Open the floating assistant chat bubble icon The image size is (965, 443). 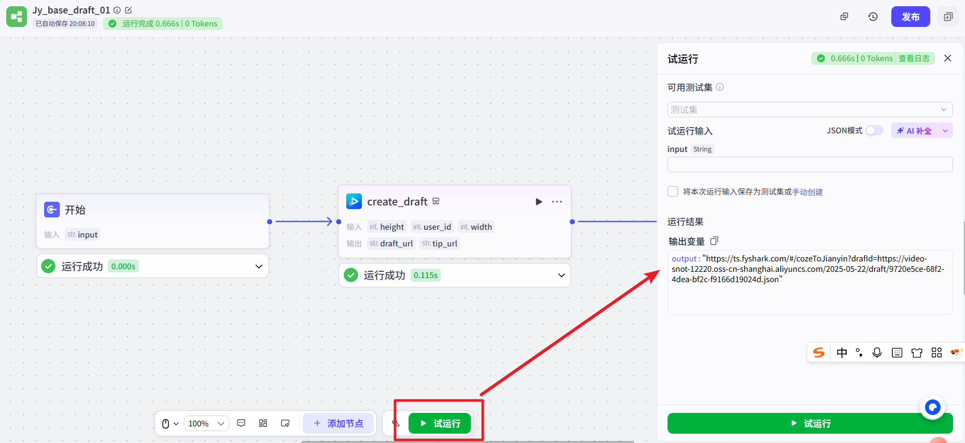(932, 407)
